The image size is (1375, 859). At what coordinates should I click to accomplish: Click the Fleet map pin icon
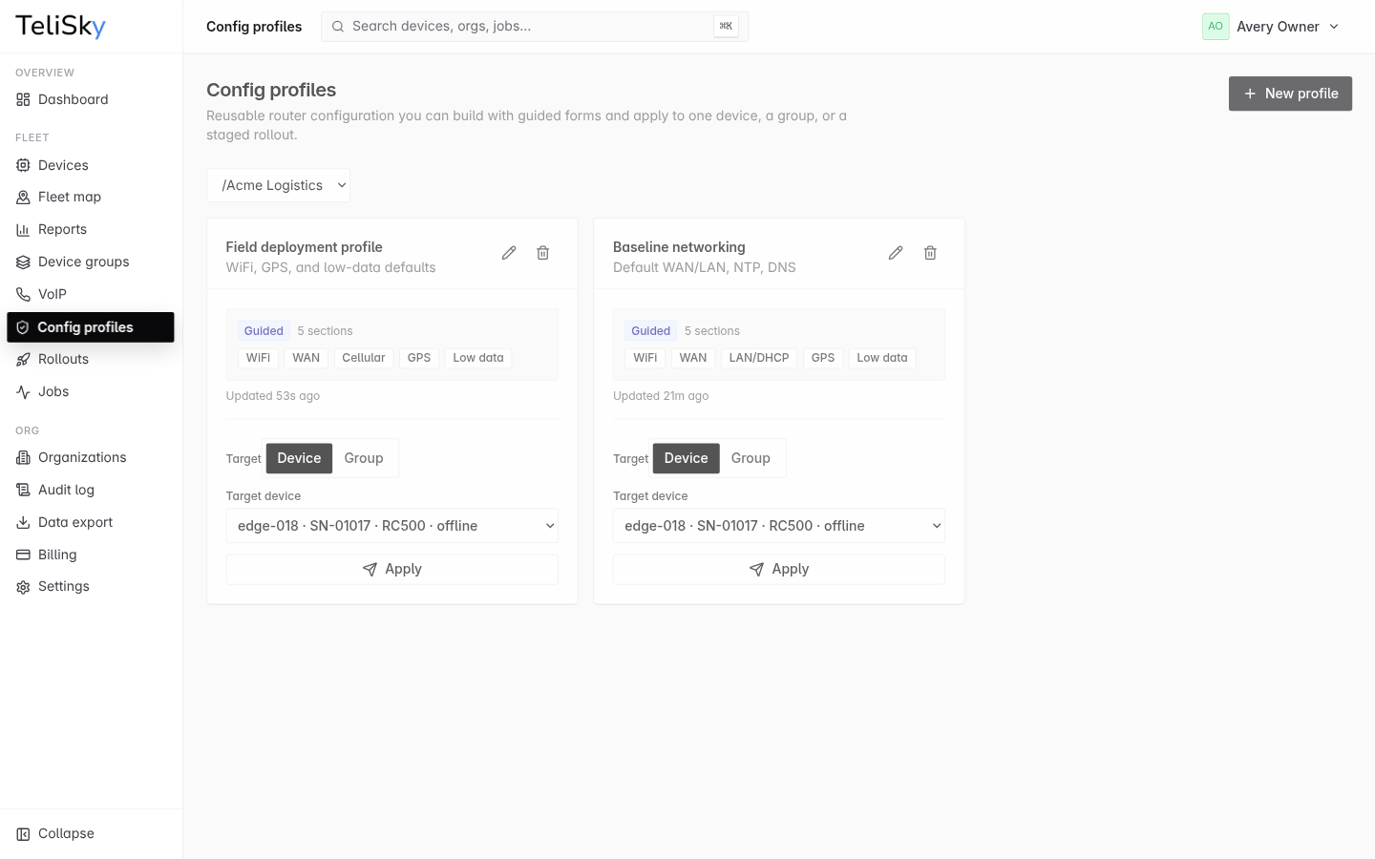coord(23,197)
